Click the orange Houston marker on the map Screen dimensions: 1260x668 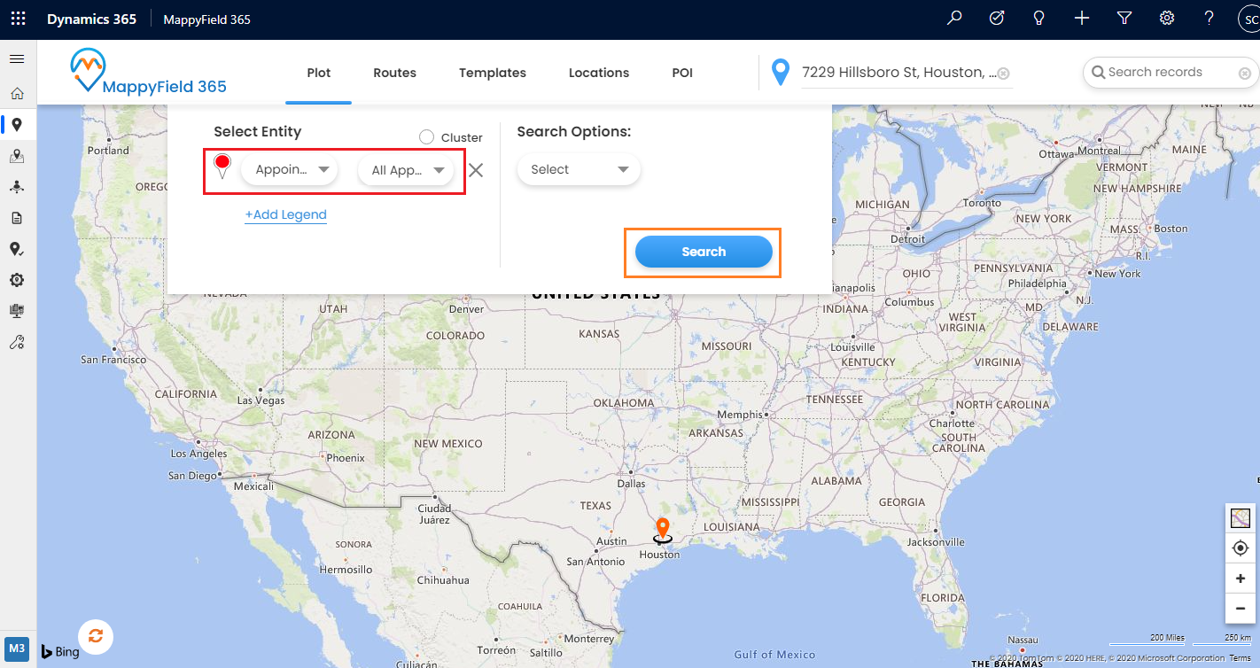click(662, 529)
